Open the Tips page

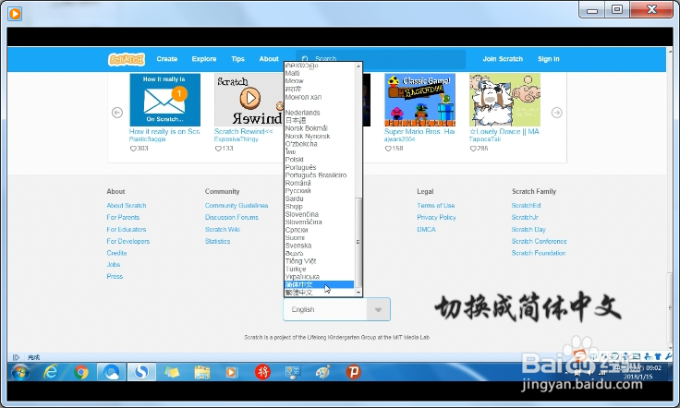[237, 59]
